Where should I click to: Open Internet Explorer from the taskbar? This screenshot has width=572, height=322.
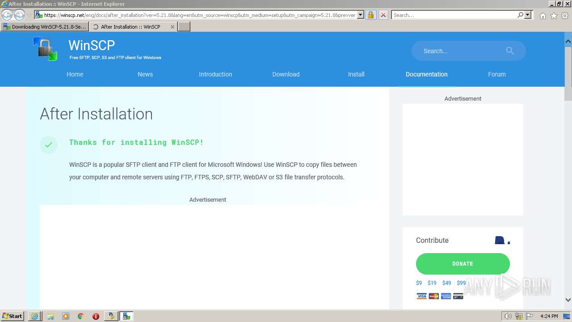pos(34,316)
